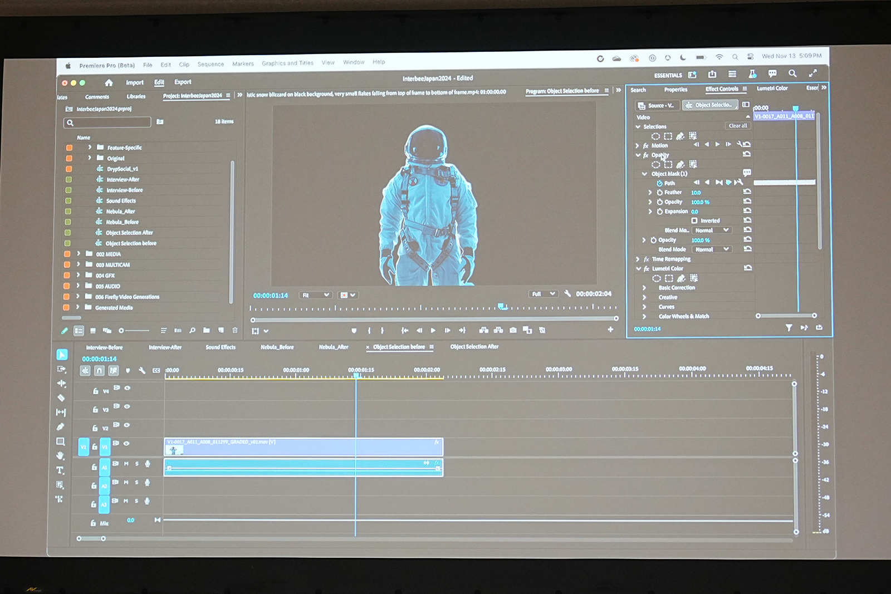Filter properties with the funnel icon

click(x=789, y=328)
